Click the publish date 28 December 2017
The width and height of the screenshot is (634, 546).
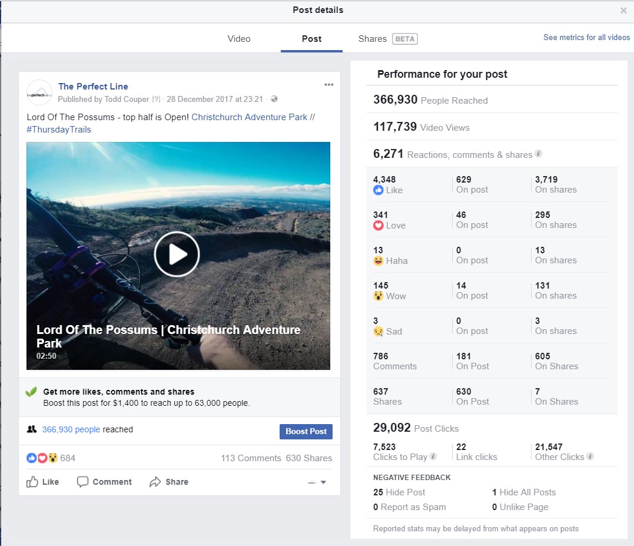tap(215, 99)
